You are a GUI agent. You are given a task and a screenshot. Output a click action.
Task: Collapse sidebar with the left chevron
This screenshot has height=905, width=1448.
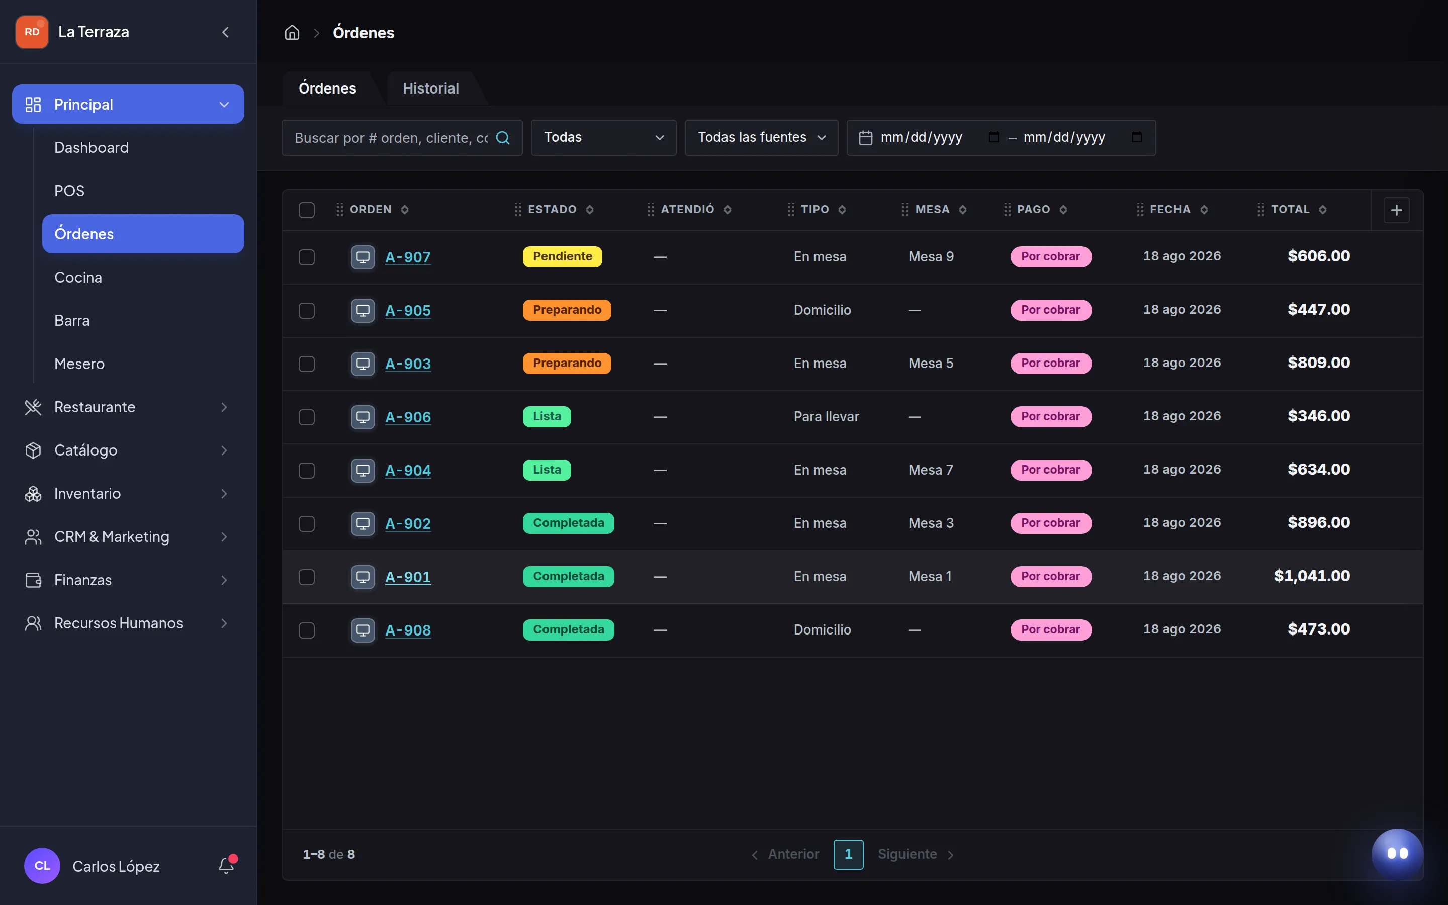pyautogui.click(x=225, y=32)
